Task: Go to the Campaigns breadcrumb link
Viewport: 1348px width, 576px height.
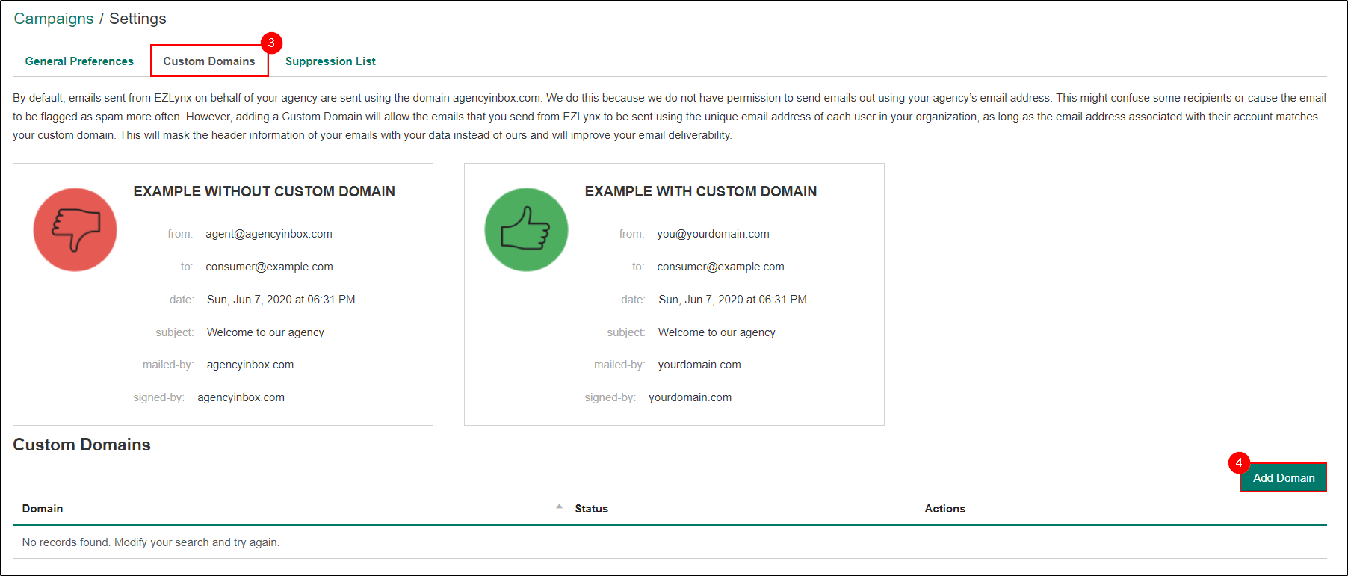Action: click(x=54, y=19)
